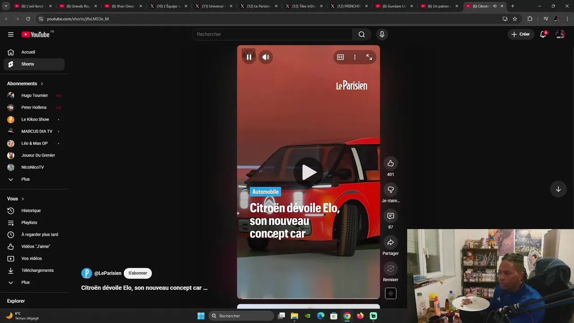Open File Explorer from taskbar
Viewport: 574px width, 323px height.
pos(294,316)
